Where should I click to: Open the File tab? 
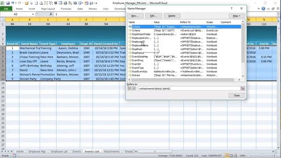coord(6,9)
